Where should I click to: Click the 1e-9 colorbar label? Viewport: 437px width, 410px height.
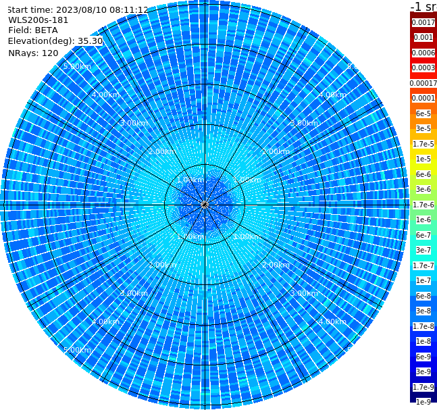coord(423,402)
